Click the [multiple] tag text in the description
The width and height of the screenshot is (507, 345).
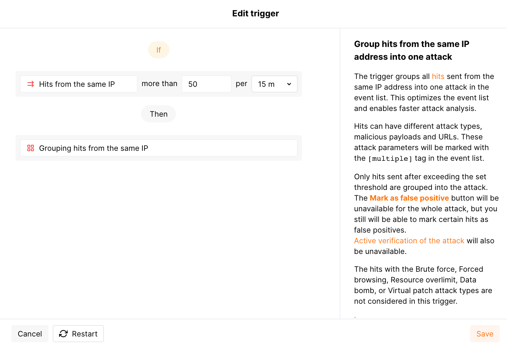tap(390, 158)
